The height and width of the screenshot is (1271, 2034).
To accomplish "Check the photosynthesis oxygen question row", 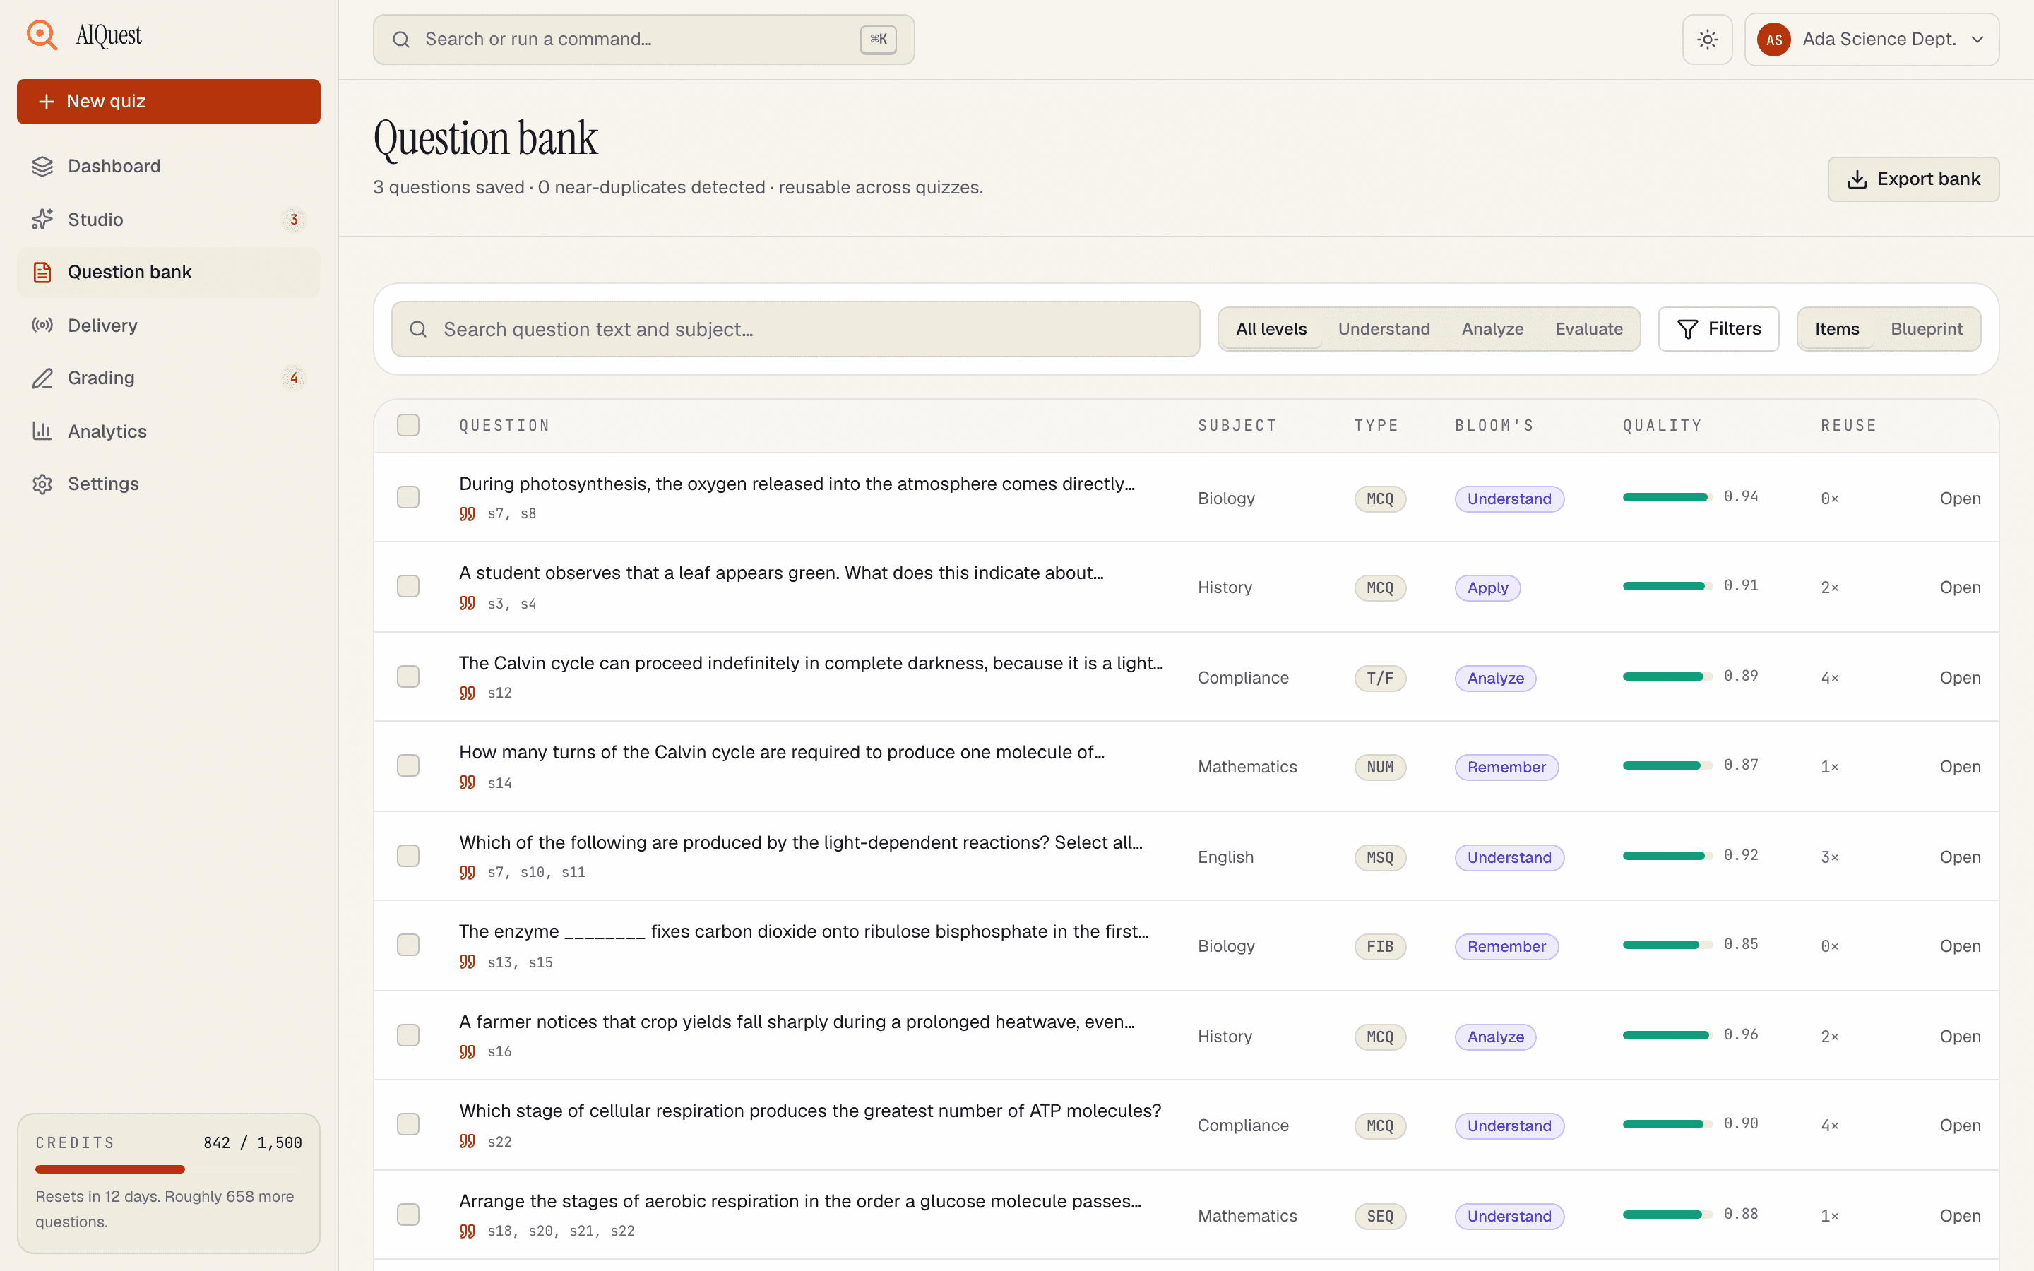I will tap(408, 498).
